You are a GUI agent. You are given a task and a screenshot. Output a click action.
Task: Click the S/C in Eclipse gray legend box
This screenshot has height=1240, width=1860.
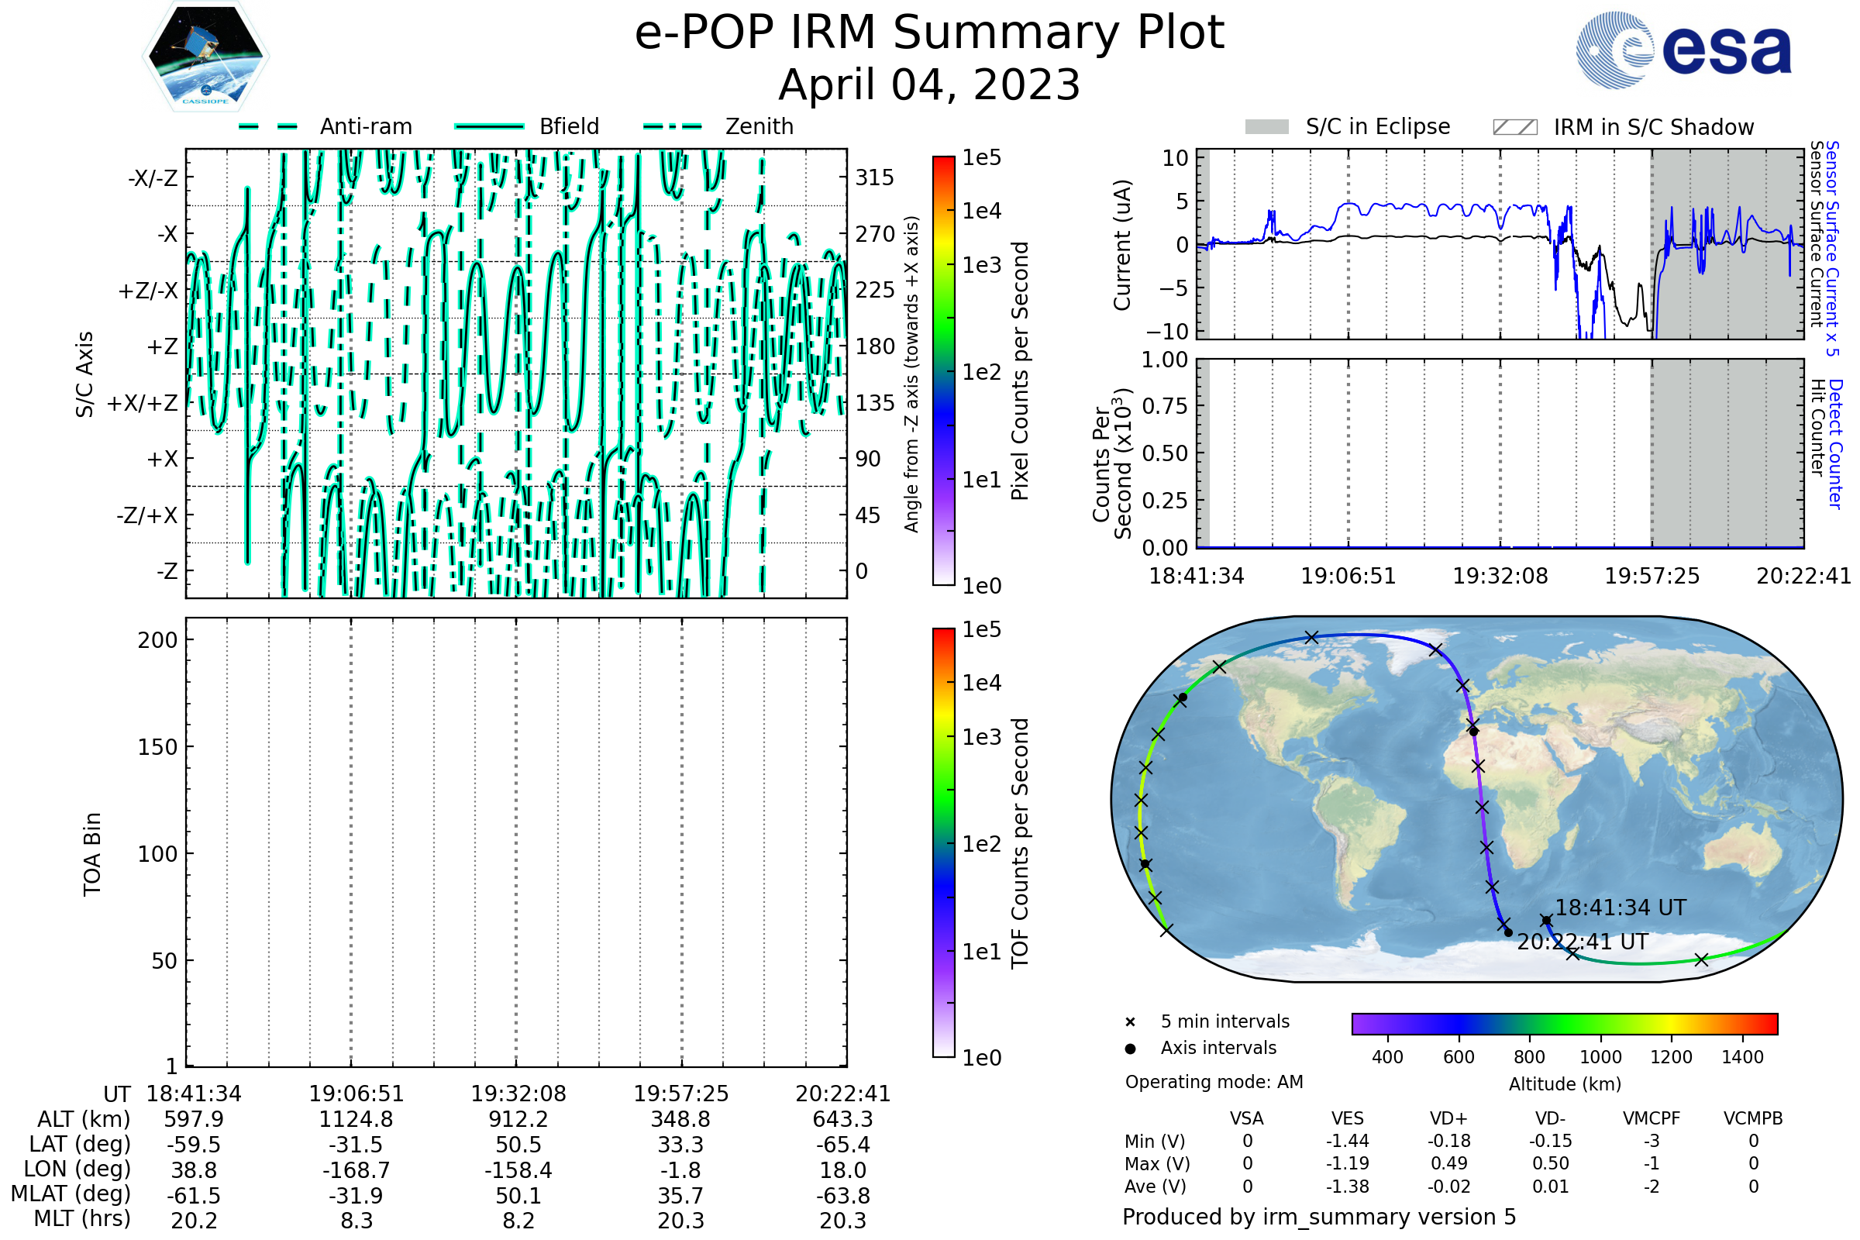(1266, 127)
